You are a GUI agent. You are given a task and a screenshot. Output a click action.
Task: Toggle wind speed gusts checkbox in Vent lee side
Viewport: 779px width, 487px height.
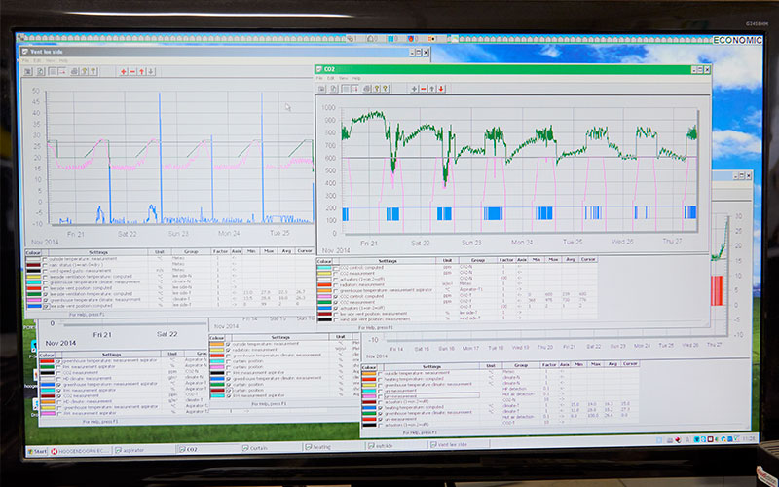pos(45,271)
